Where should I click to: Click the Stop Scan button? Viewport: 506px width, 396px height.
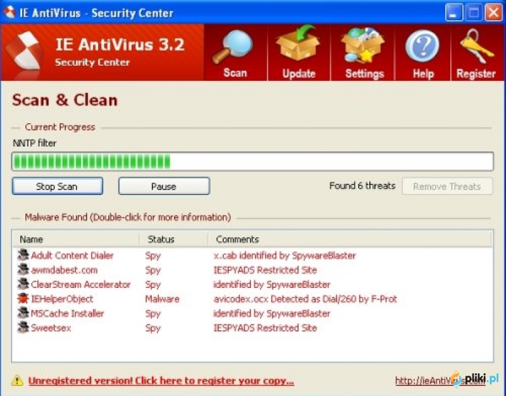coord(58,186)
